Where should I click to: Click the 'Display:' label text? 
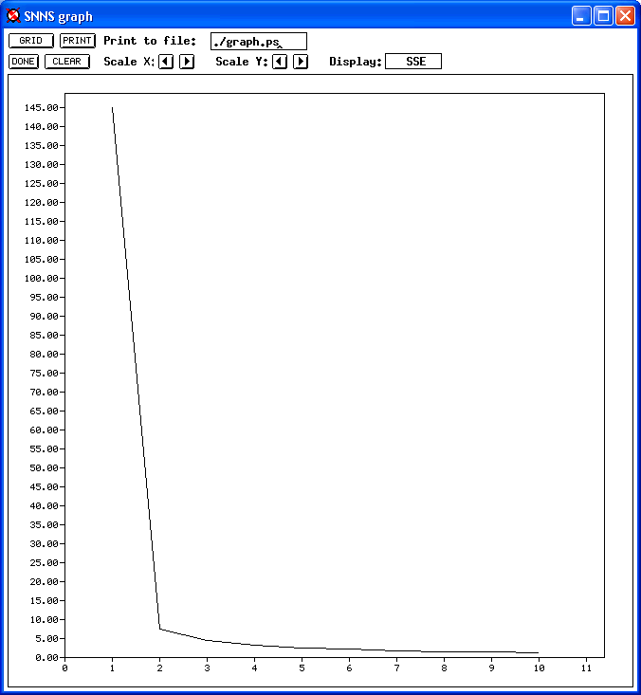356,62
